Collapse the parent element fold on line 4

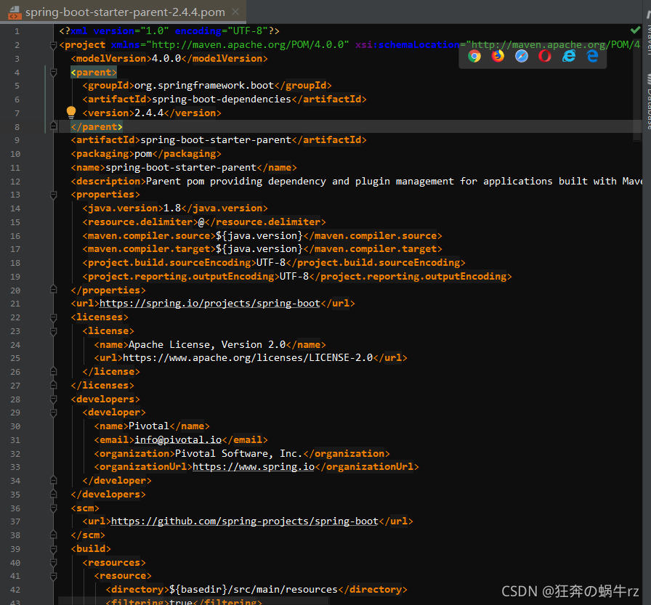coord(53,72)
